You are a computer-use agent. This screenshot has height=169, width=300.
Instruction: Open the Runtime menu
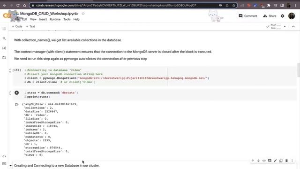click(x=55, y=19)
